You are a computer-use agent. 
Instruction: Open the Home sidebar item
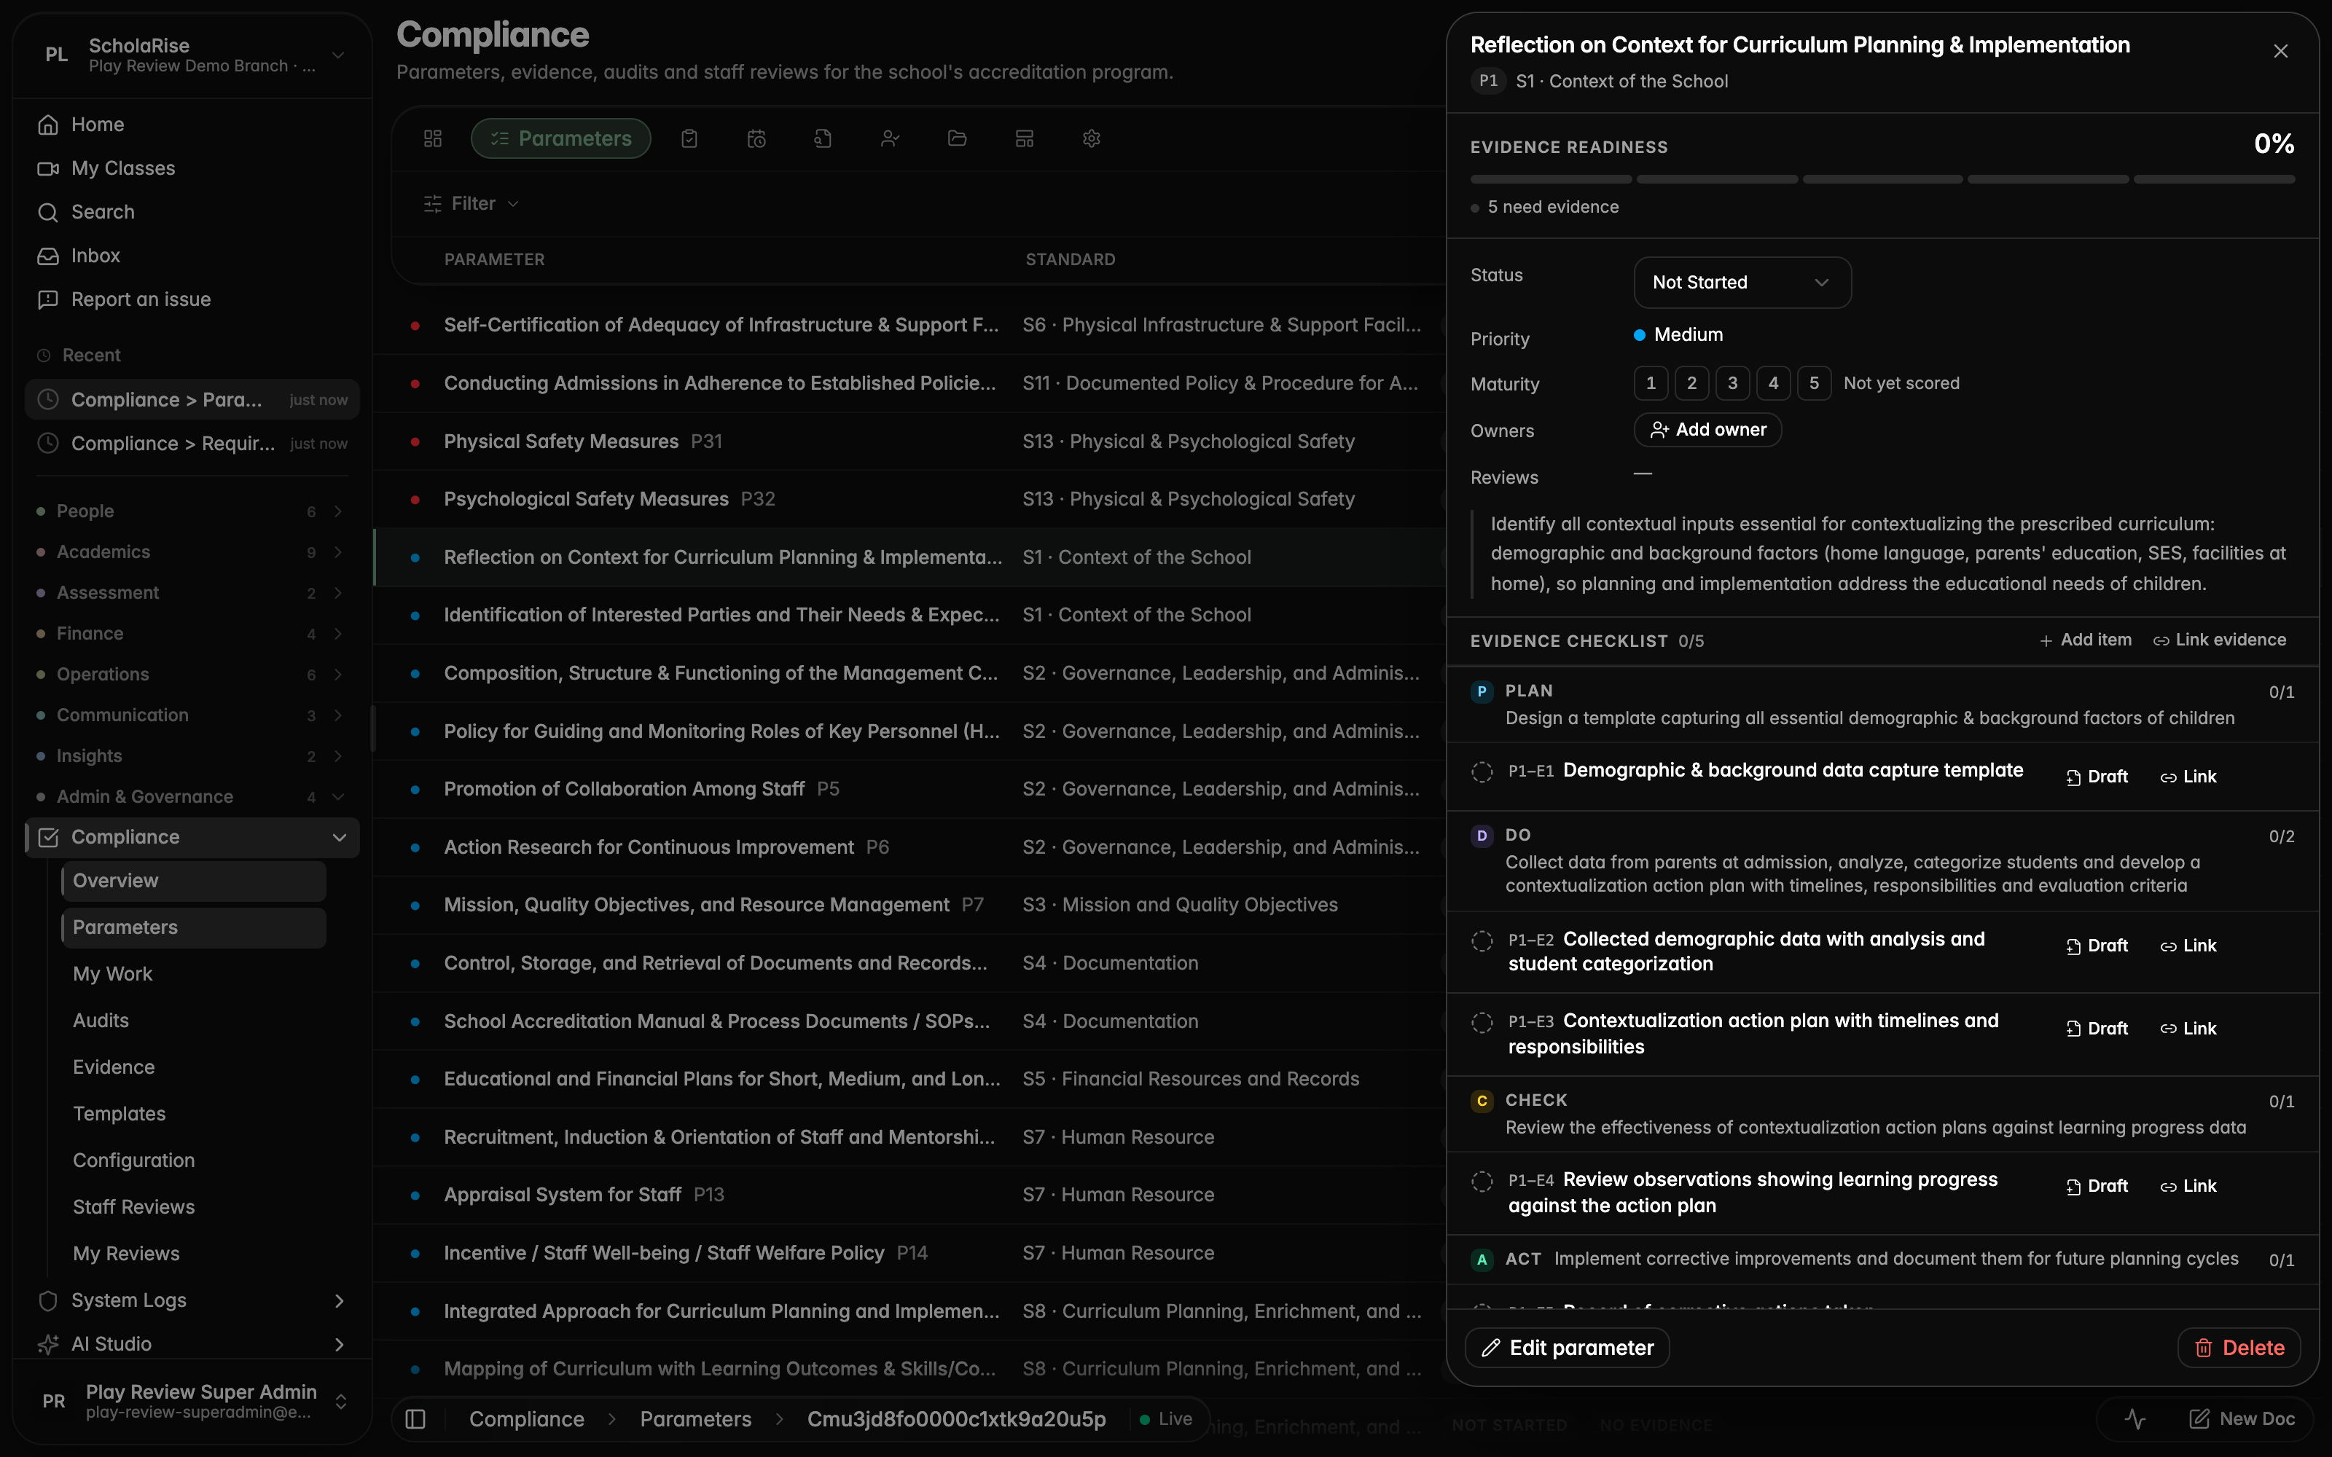tap(192, 125)
